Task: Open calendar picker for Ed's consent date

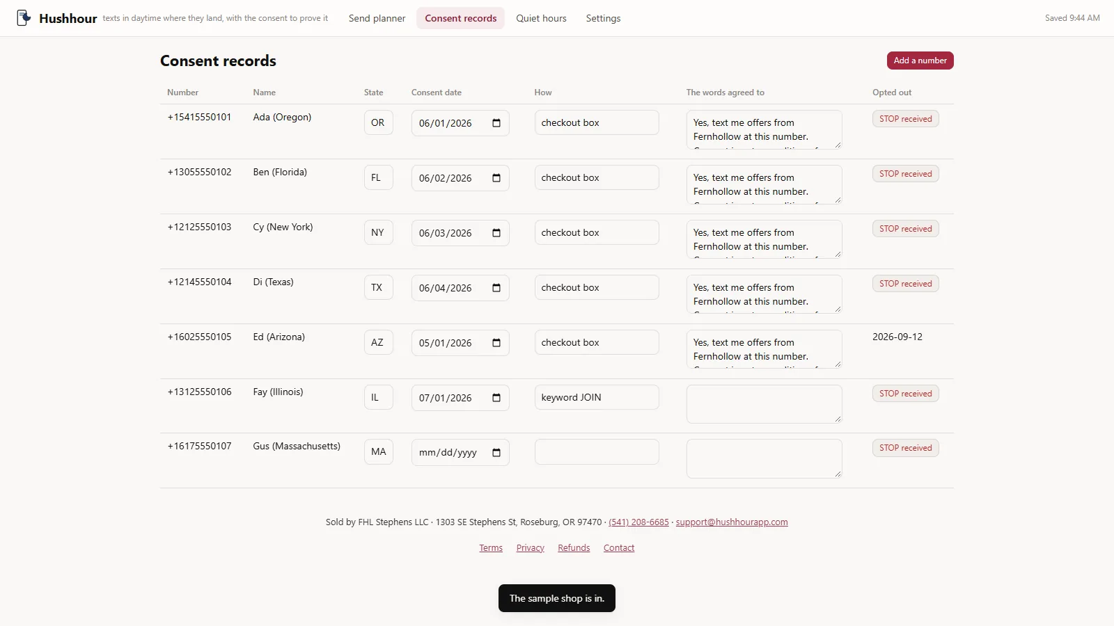Action: tap(496, 343)
